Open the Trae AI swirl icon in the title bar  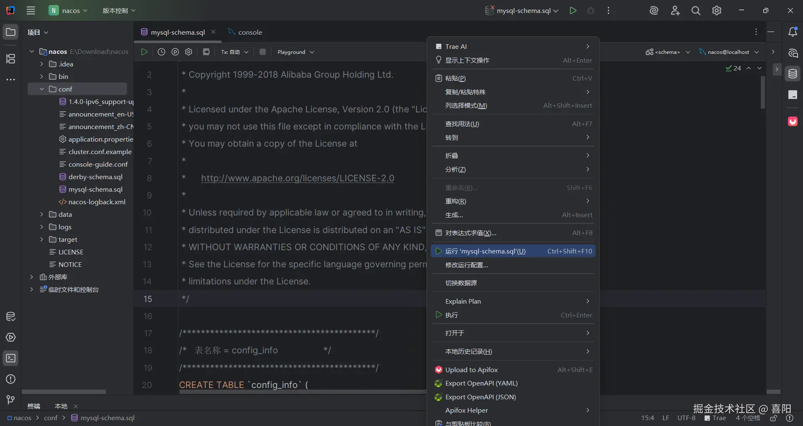click(x=654, y=10)
